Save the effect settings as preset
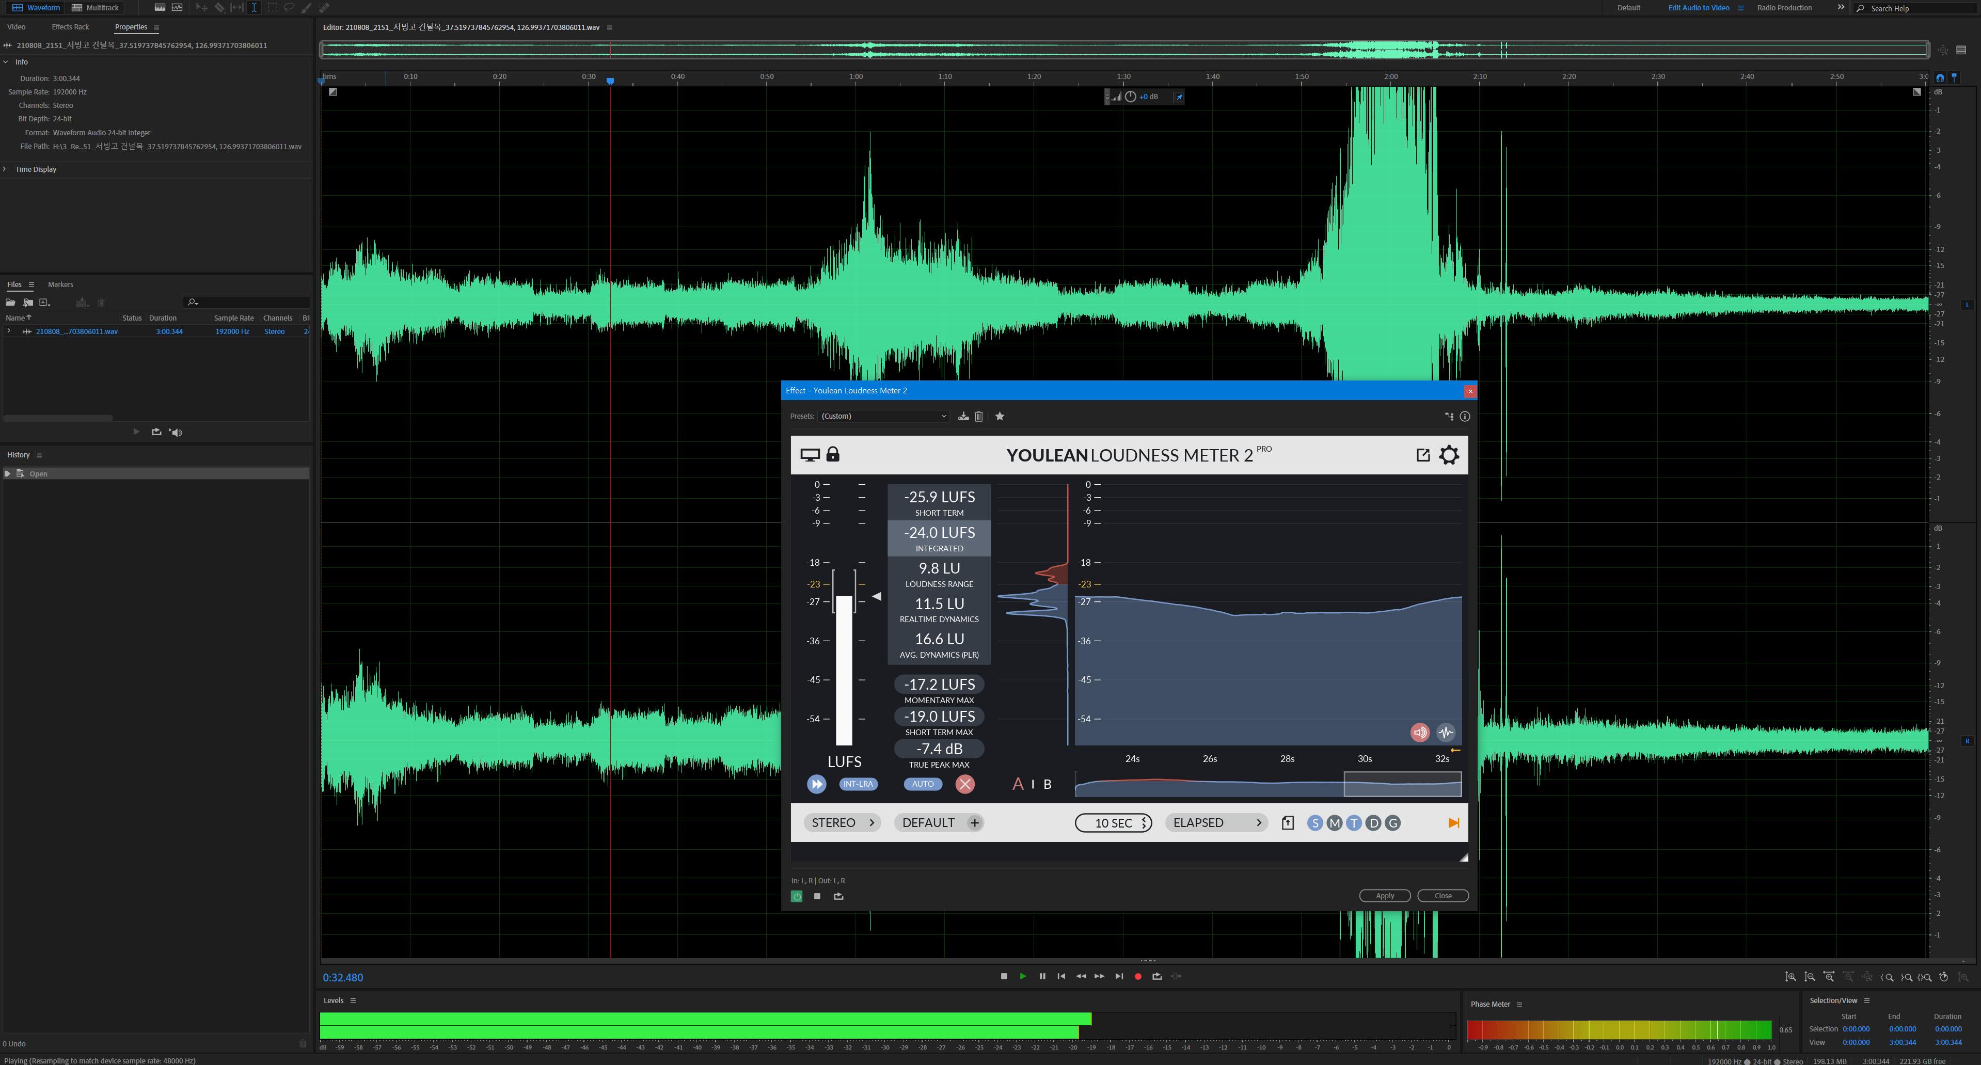 pyautogui.click(x=963, y=416)
